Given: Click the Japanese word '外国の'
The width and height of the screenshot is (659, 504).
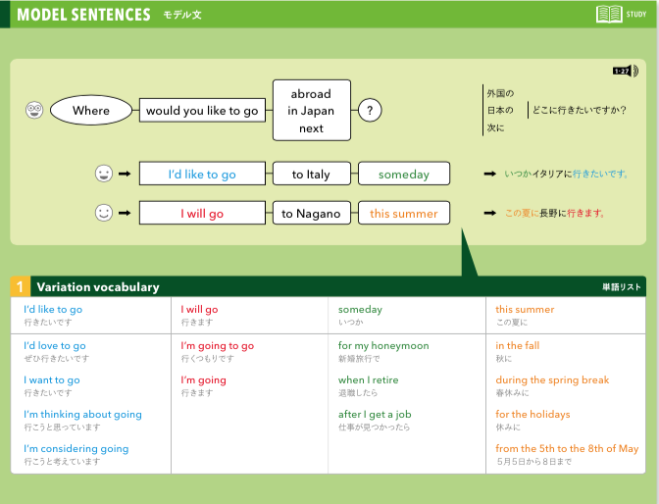Looking at the screenshot, I should point(500,93).
